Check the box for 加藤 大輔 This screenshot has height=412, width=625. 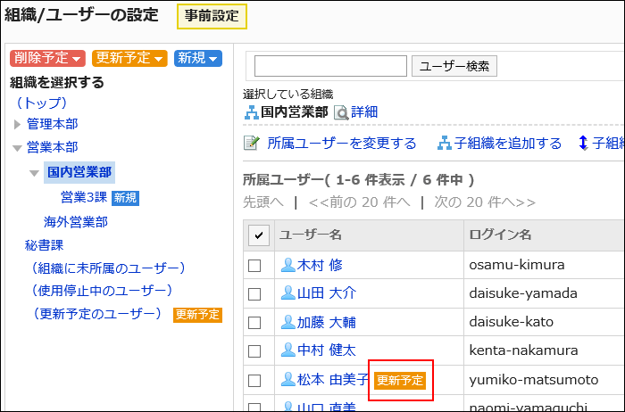click(254, 323)
